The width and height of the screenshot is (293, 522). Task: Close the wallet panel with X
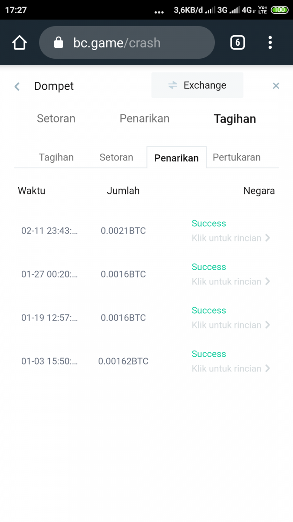pos(276,86)
